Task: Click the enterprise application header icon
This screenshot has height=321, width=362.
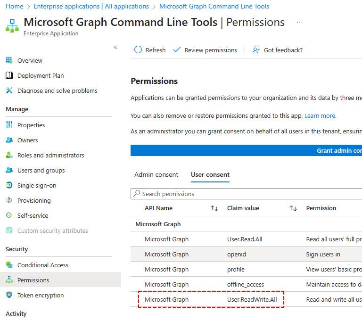Action: pos(12,26)
